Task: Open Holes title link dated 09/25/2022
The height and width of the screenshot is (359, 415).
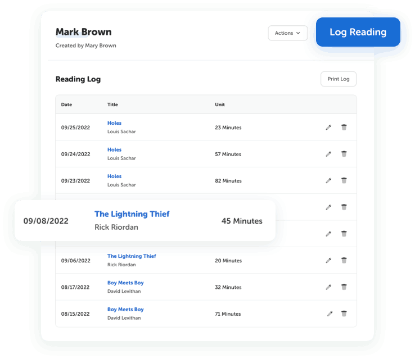Action: [x=114, y=123]
